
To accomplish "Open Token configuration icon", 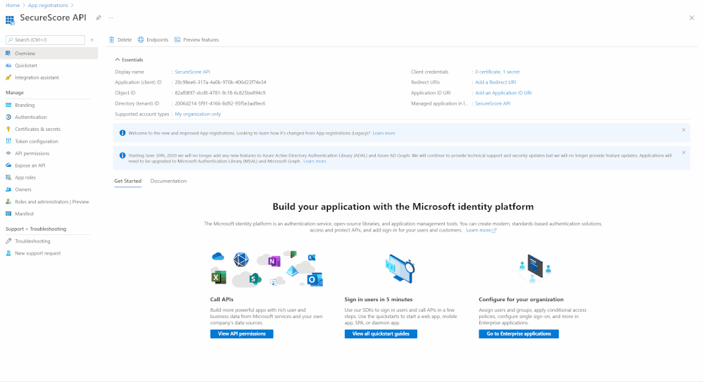I will pos(8,141).
